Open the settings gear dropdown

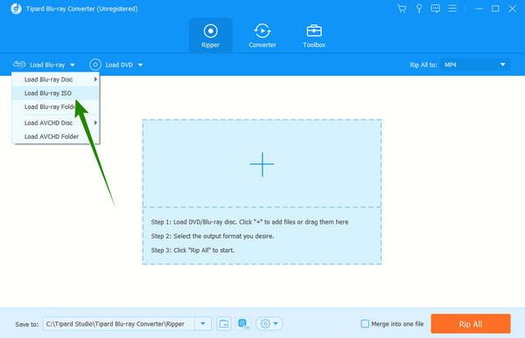pos(269,324)
